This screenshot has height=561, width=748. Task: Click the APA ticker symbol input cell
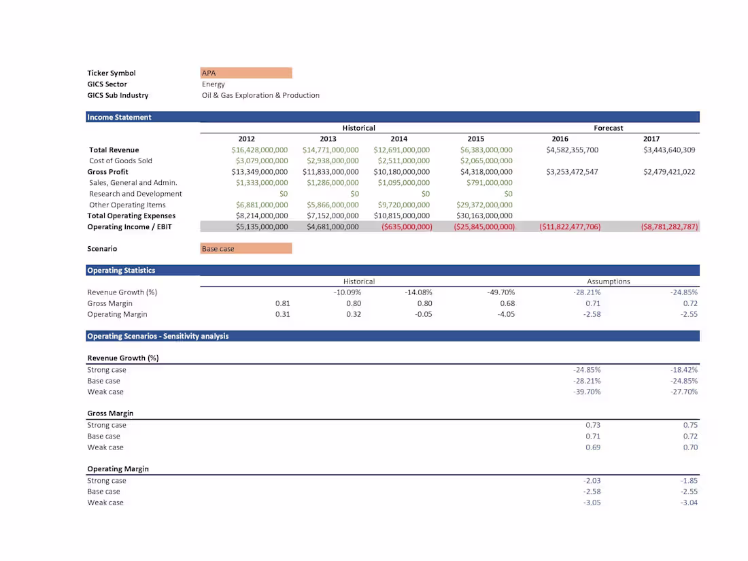coord(245,73)
